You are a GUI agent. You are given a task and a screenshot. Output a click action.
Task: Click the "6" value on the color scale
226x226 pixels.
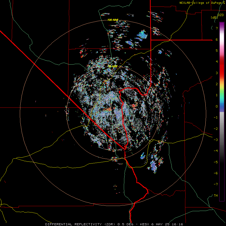(217, 39)
